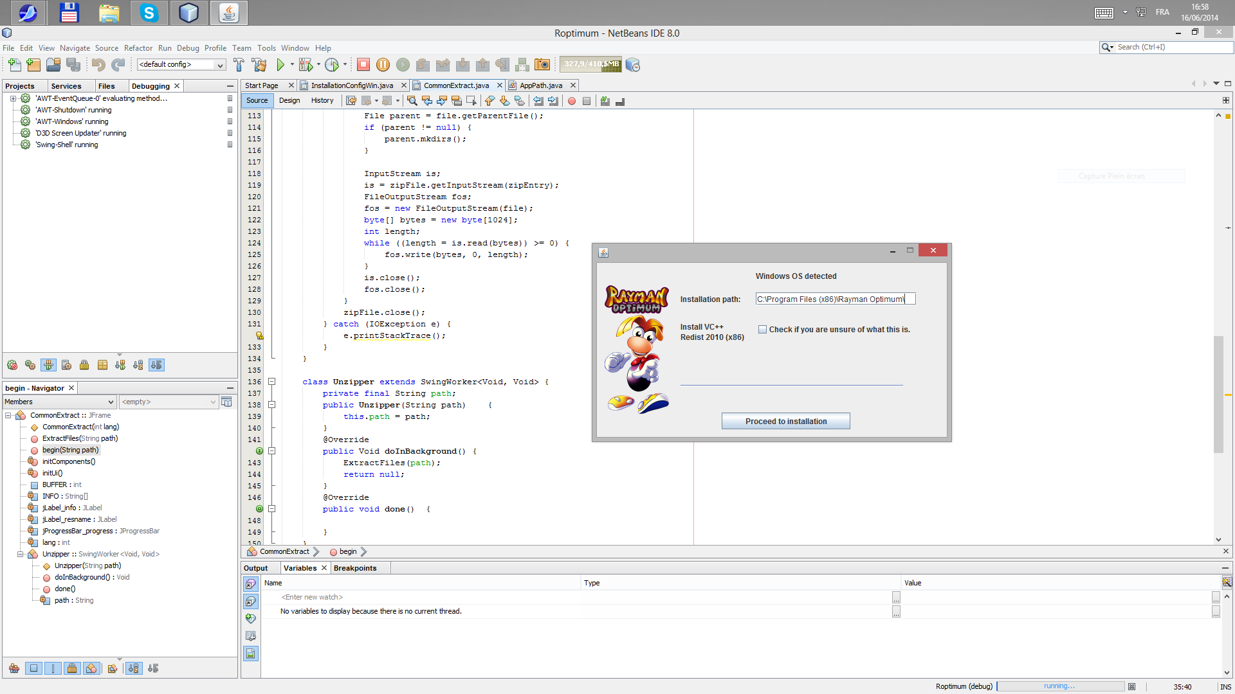Click the Profile IDE icon beside memory meter
1235x694 pixels.
point(633,65)
